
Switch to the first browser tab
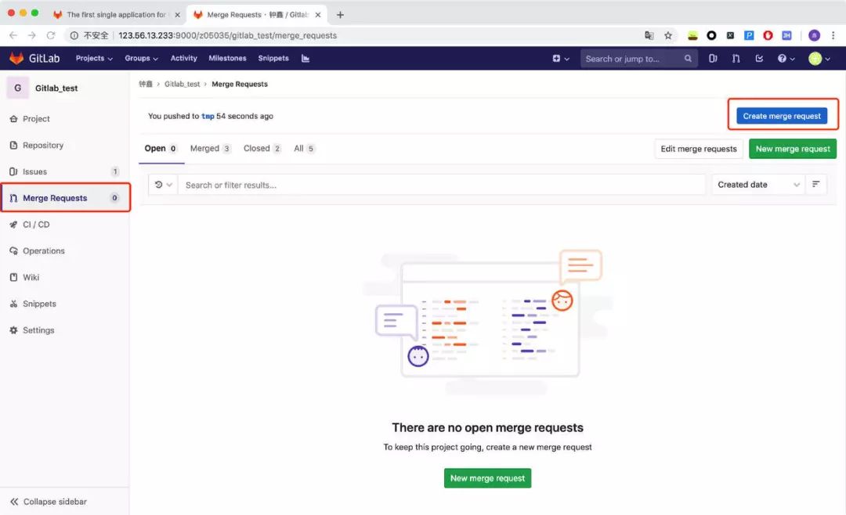pyautogui.click(x=115, y=15)
